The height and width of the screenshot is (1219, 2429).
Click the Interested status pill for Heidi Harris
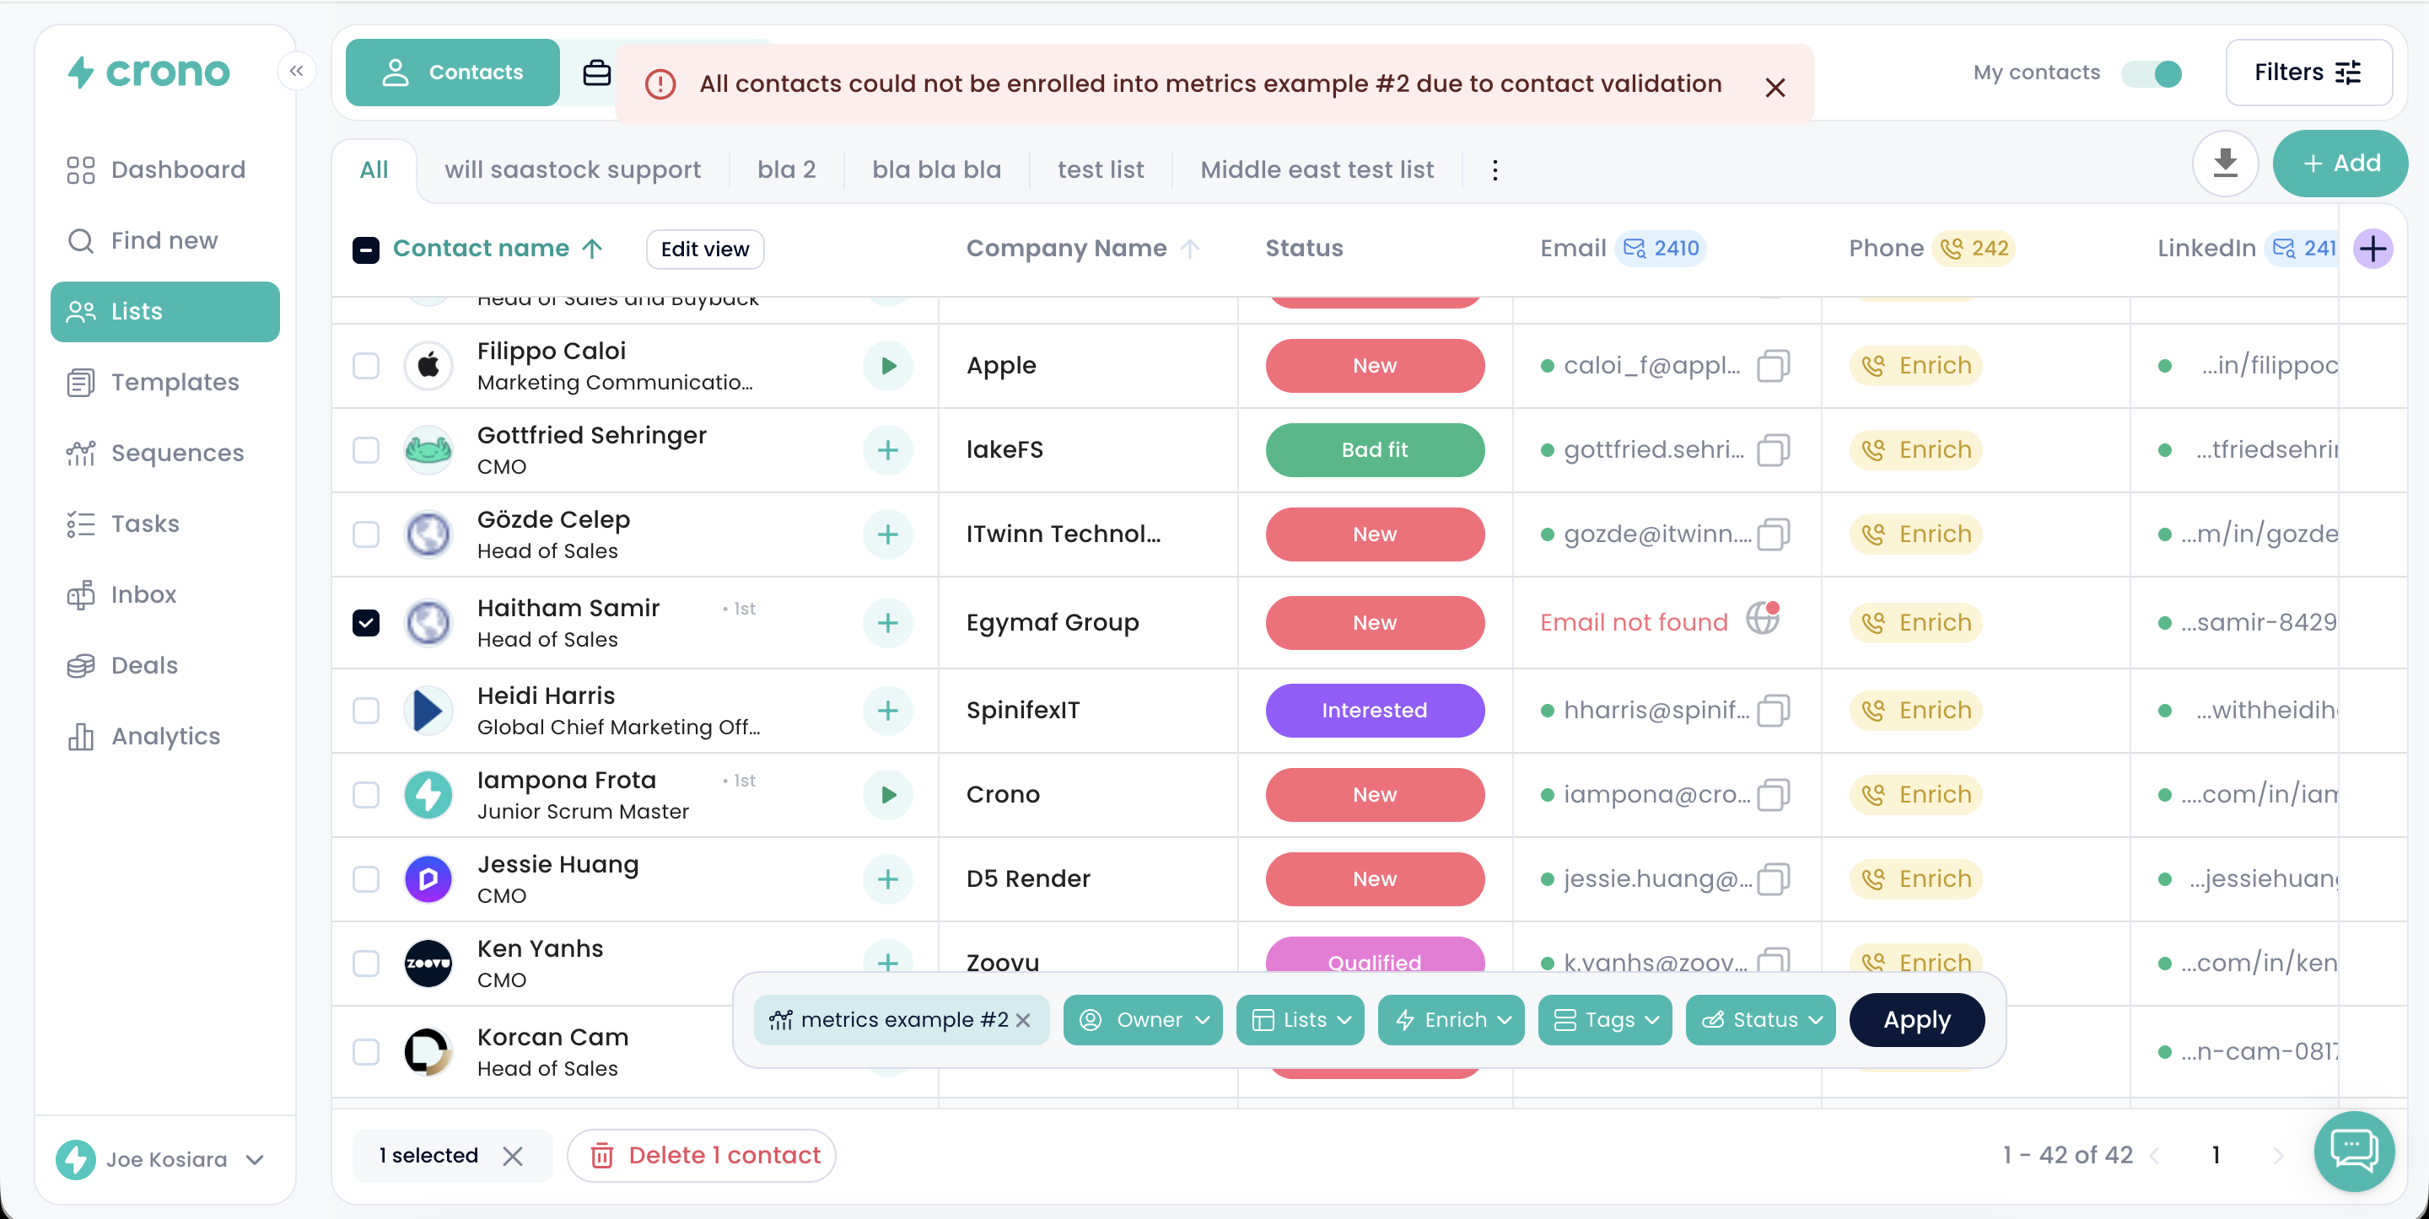coord(1374,711)
